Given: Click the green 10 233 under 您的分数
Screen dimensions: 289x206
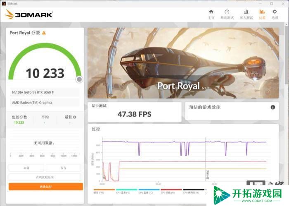Looking at the screenshot, I should pos(19,122).
